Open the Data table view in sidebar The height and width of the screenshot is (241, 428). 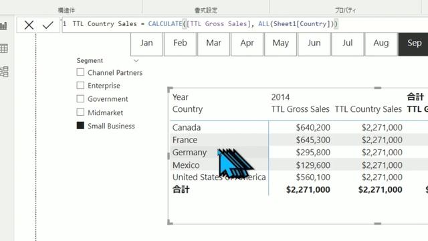4,49
